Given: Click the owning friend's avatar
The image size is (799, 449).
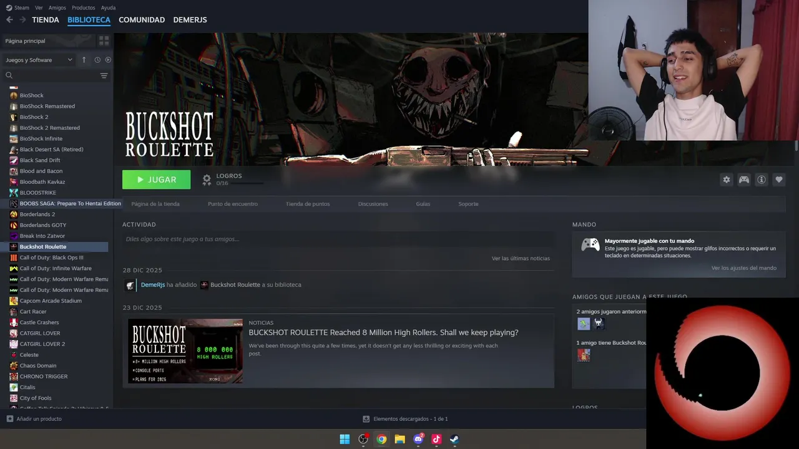Looking at the screenshot, I should point(584,355).
